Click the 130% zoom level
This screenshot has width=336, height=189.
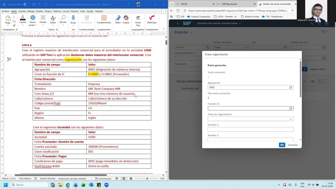coord(162,178)
